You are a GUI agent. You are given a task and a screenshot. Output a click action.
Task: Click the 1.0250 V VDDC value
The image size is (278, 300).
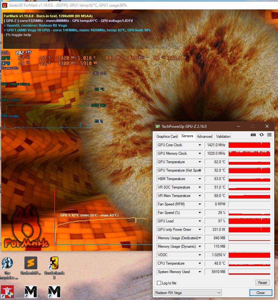point(215,255)
